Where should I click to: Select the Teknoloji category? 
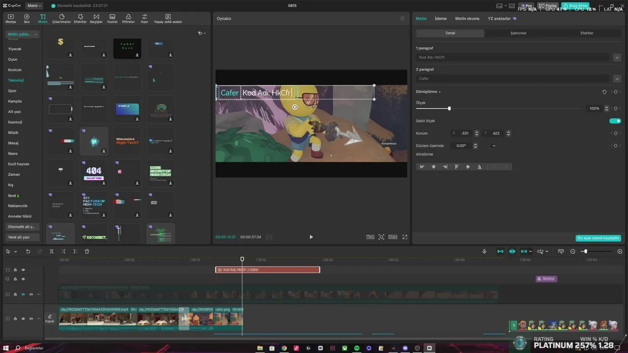tap(16, 80)
